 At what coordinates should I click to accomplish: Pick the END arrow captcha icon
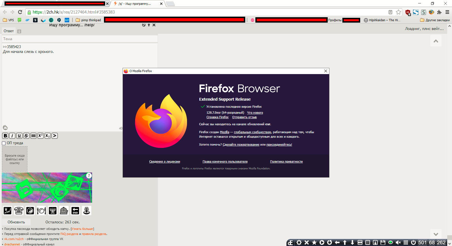pos(75,211)
